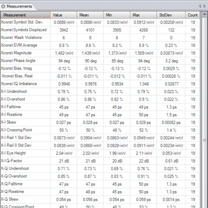Sort by the Value column header
Viewport: 208px width, 208px height.
pos(64,15)
